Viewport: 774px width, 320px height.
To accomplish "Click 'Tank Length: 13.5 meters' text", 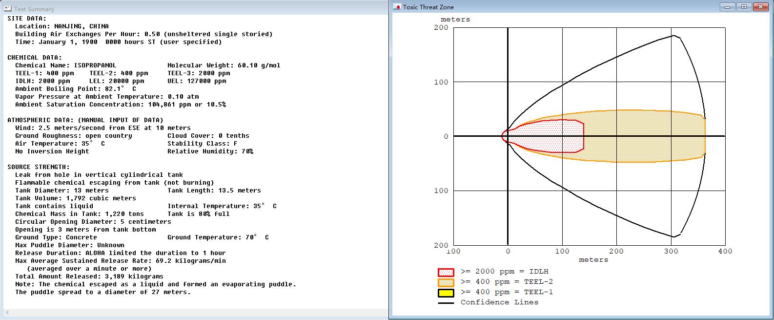I will pos(214,191).
